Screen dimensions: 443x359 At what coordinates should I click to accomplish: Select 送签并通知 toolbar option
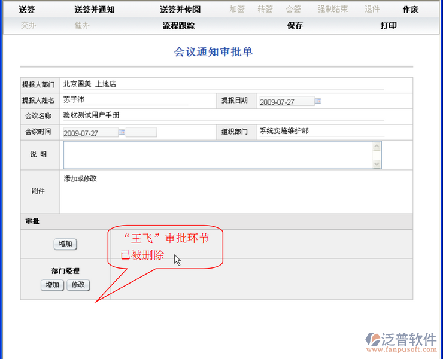(x=95, y=10)
